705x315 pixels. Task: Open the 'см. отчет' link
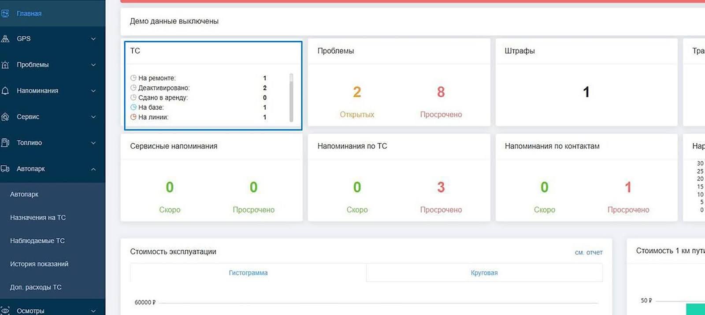tap(588, 252)
